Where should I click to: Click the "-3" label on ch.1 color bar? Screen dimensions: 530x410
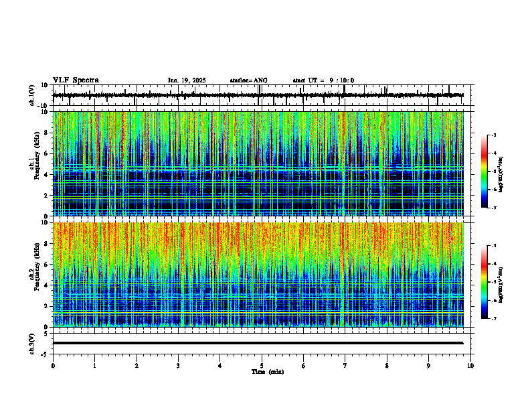coord(493,135)
